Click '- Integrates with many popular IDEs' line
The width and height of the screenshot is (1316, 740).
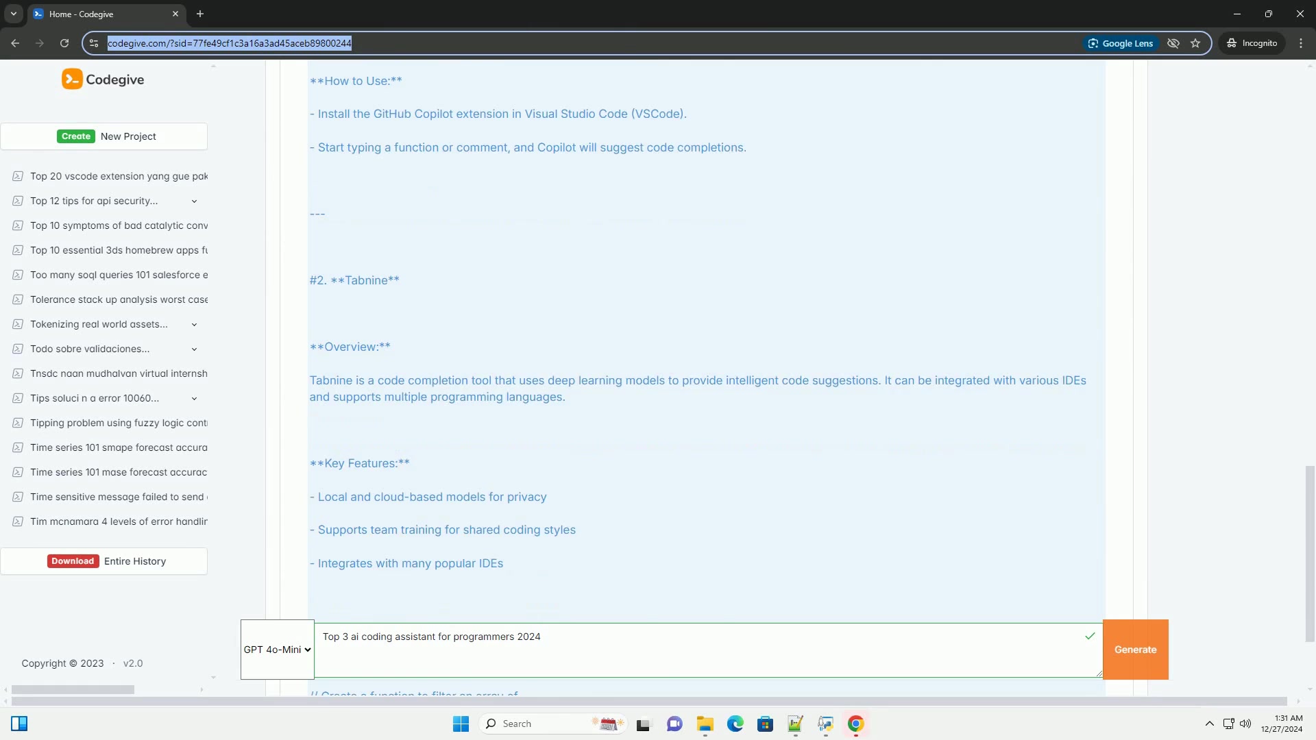point(406,563)
